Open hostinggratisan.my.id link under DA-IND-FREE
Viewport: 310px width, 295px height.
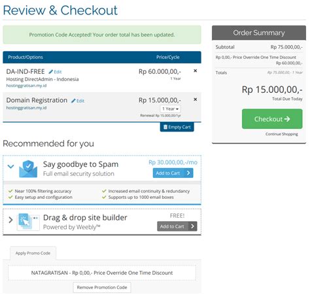click(26, 86)
